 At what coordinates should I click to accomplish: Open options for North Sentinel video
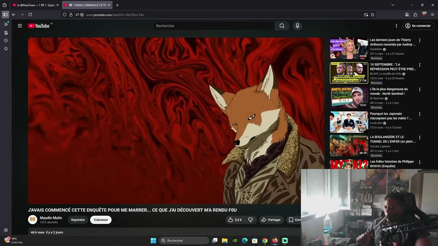coord(420,90)
